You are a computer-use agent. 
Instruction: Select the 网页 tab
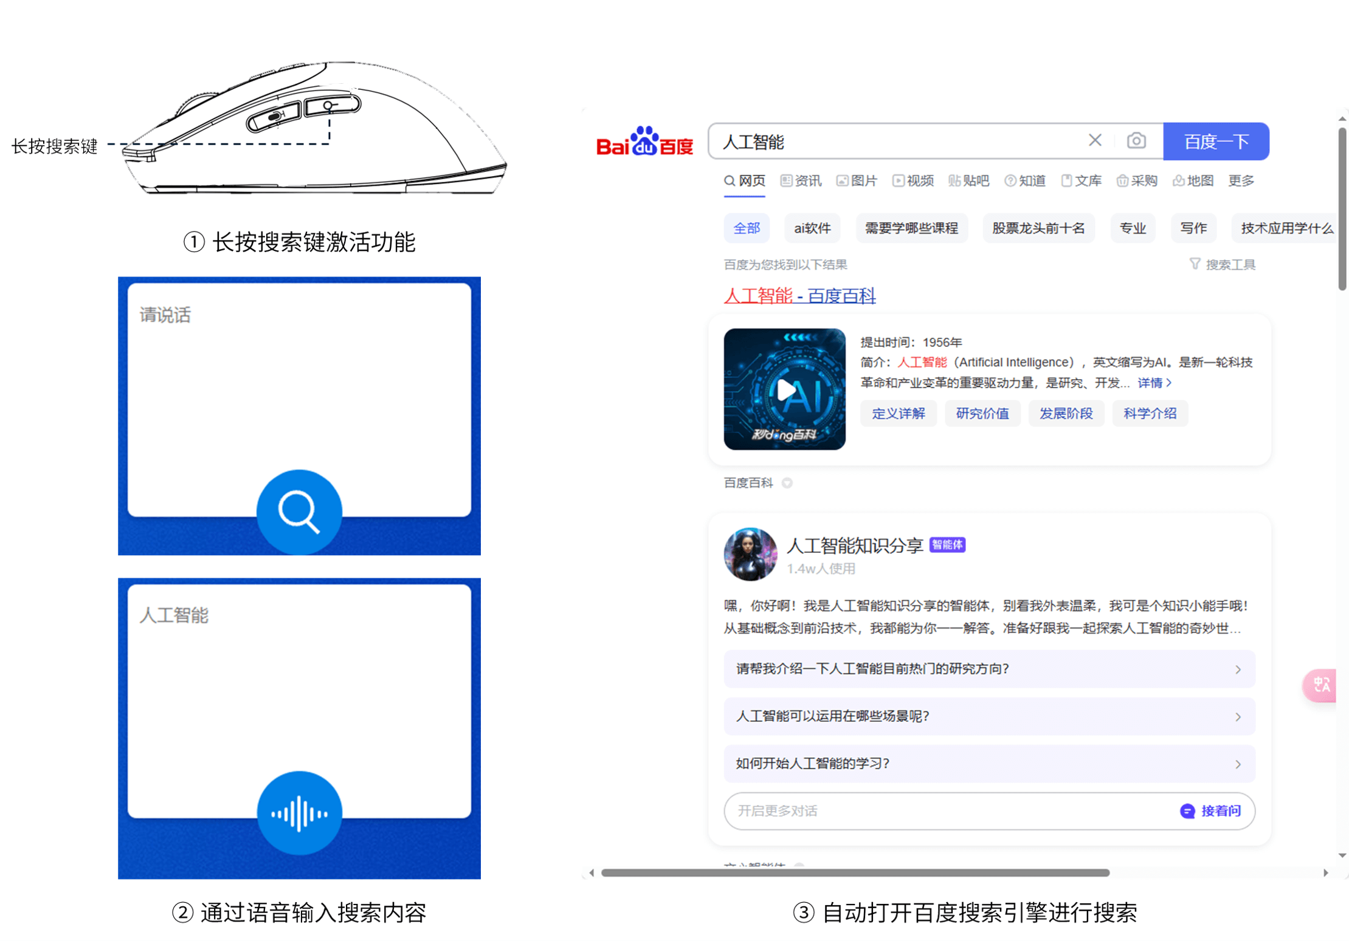click(745, 180)
